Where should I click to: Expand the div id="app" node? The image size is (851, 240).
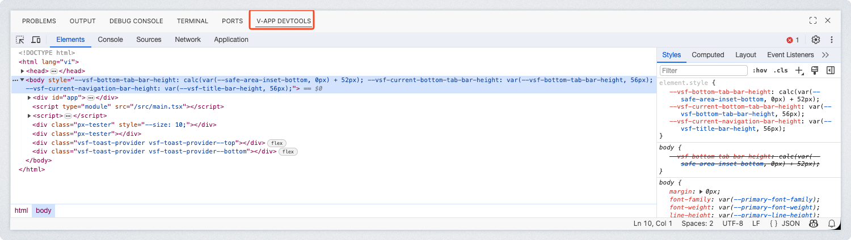click(29, 98)
